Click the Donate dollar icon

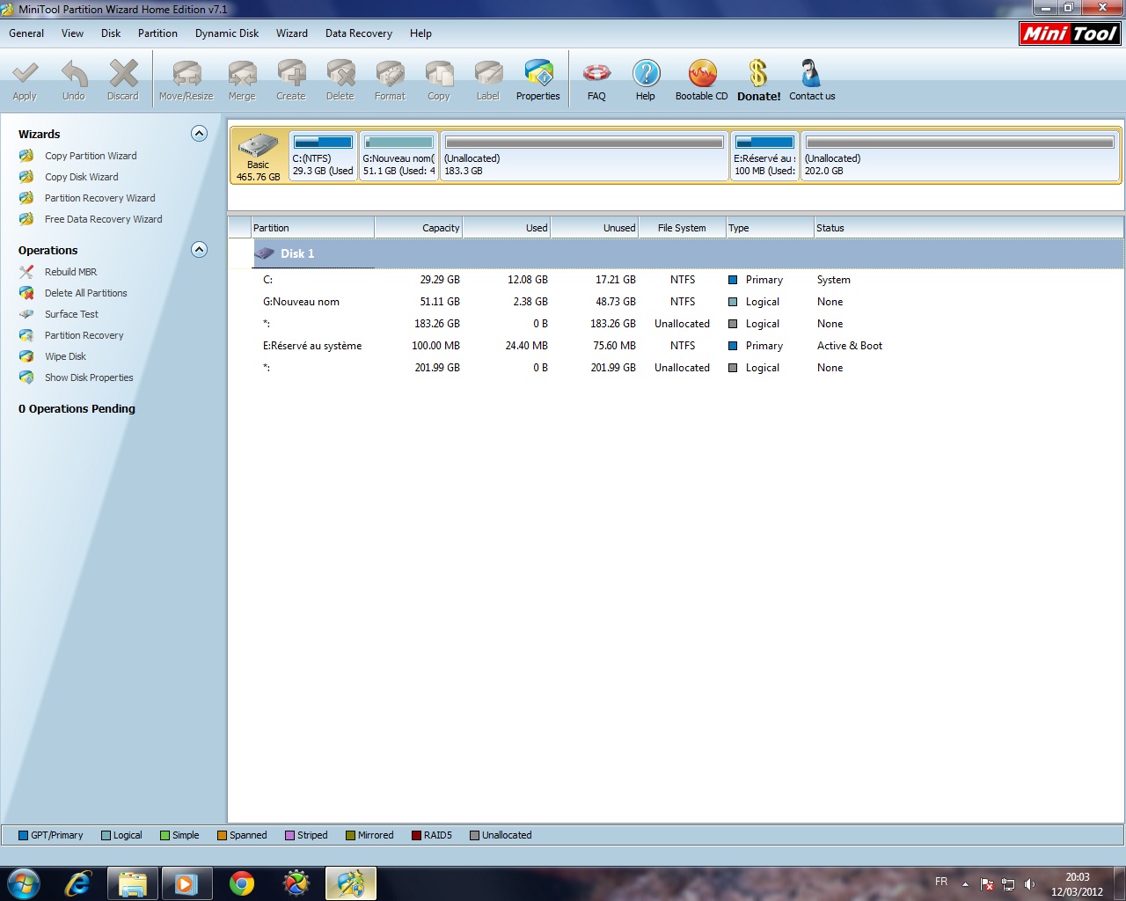[x=758, y=80]
